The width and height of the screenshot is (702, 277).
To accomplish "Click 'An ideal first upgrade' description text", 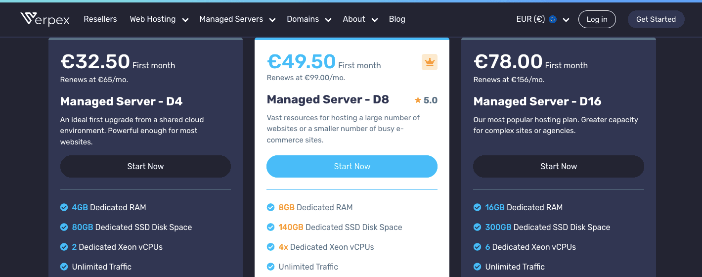I will [x=132, y=131].
